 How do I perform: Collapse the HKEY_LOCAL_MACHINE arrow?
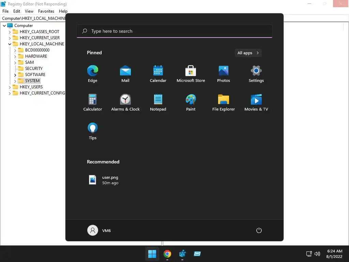pyautogui.click(x=10, y=44)
